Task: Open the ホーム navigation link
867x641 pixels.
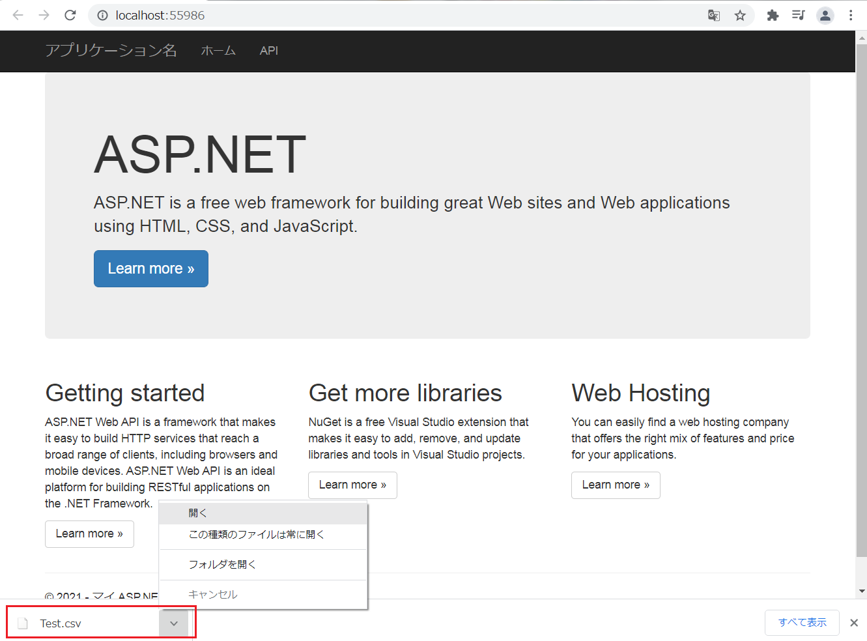Action: [218, 51]
